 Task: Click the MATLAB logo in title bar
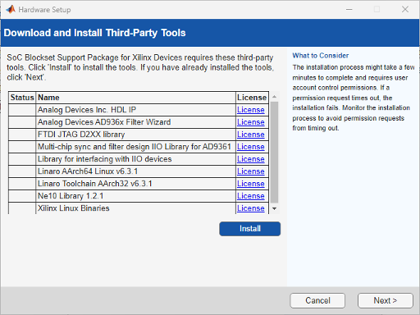point(11,10)
